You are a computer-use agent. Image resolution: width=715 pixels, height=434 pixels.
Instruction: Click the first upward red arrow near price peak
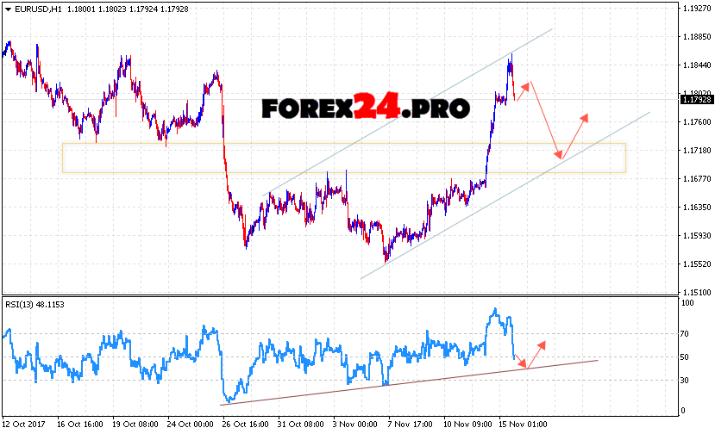pos(524,90)
